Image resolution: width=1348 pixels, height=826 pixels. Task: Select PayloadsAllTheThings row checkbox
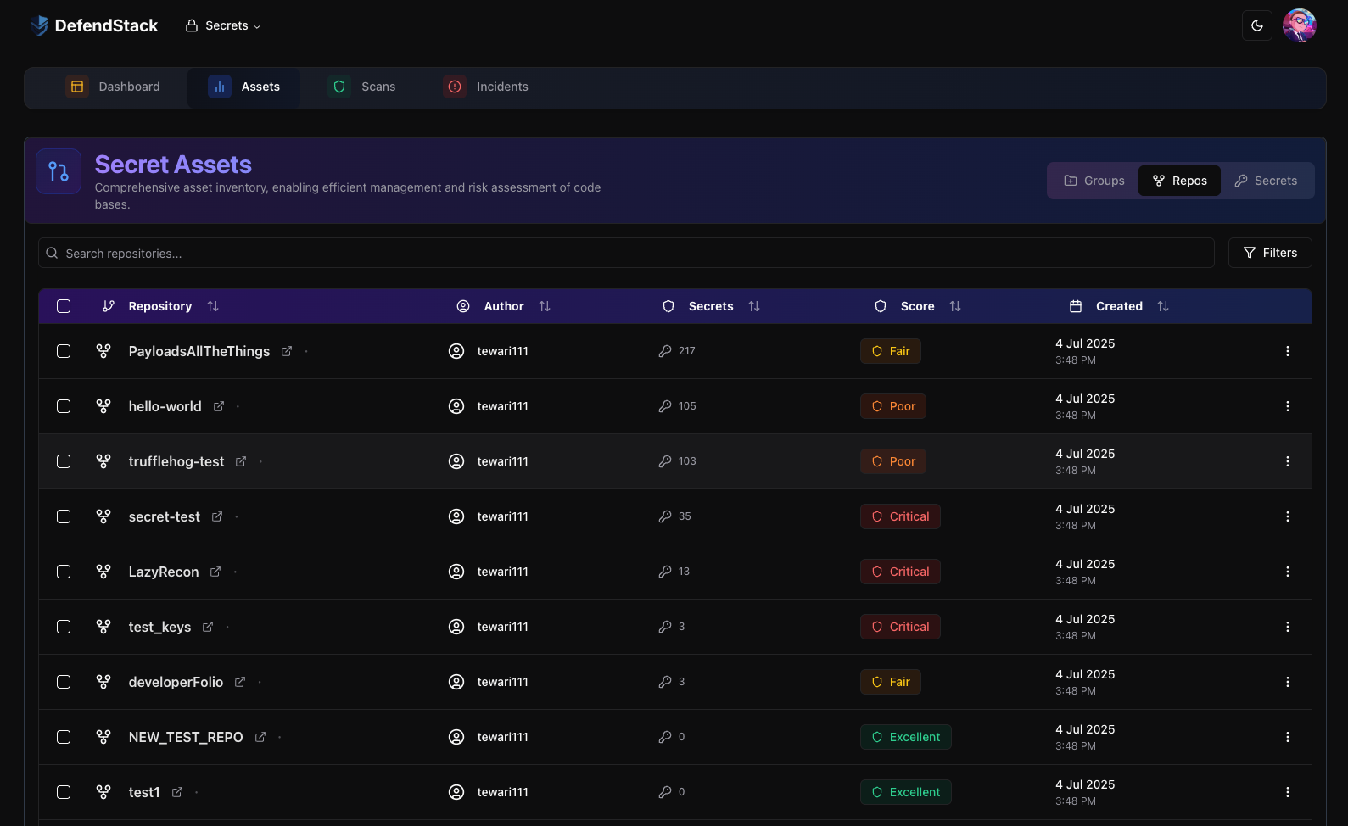click(x=64, y=351)
